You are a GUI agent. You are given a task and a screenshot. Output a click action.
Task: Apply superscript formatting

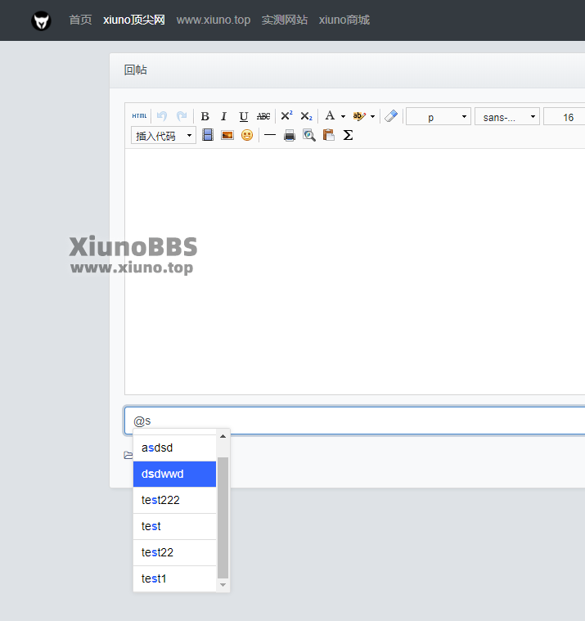coord(286,116)
